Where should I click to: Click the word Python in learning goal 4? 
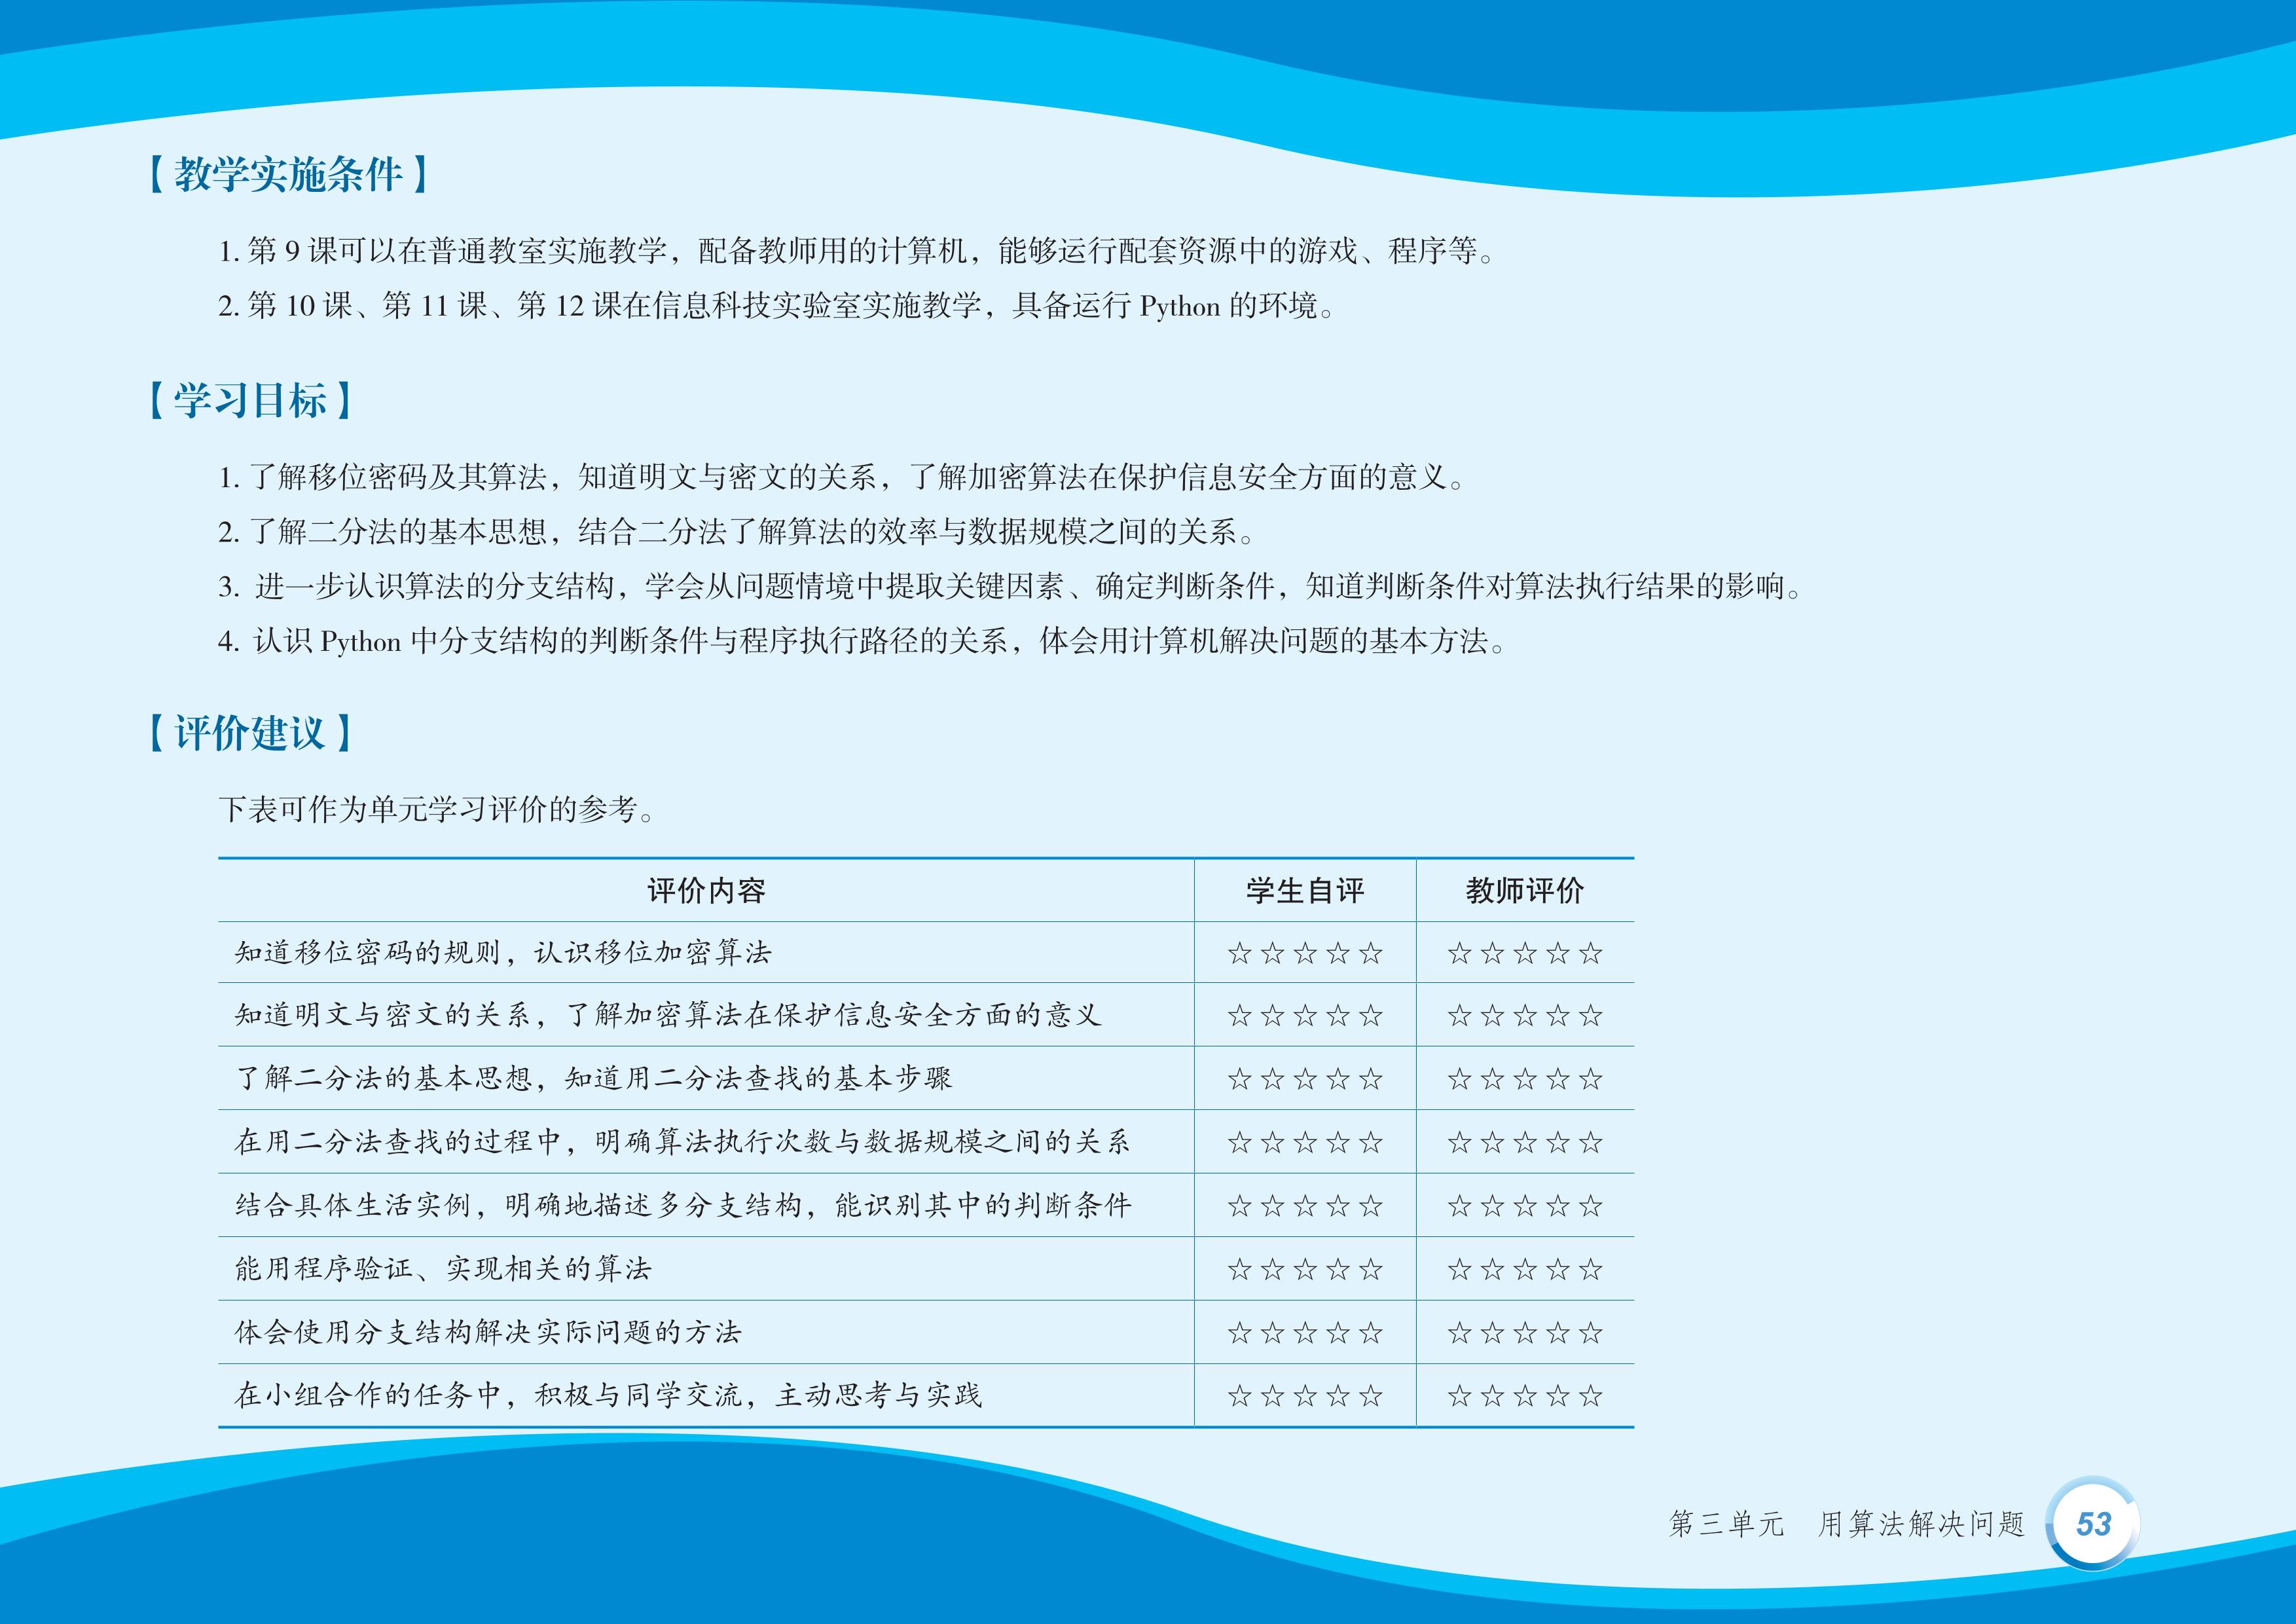[x=360, y=641]
